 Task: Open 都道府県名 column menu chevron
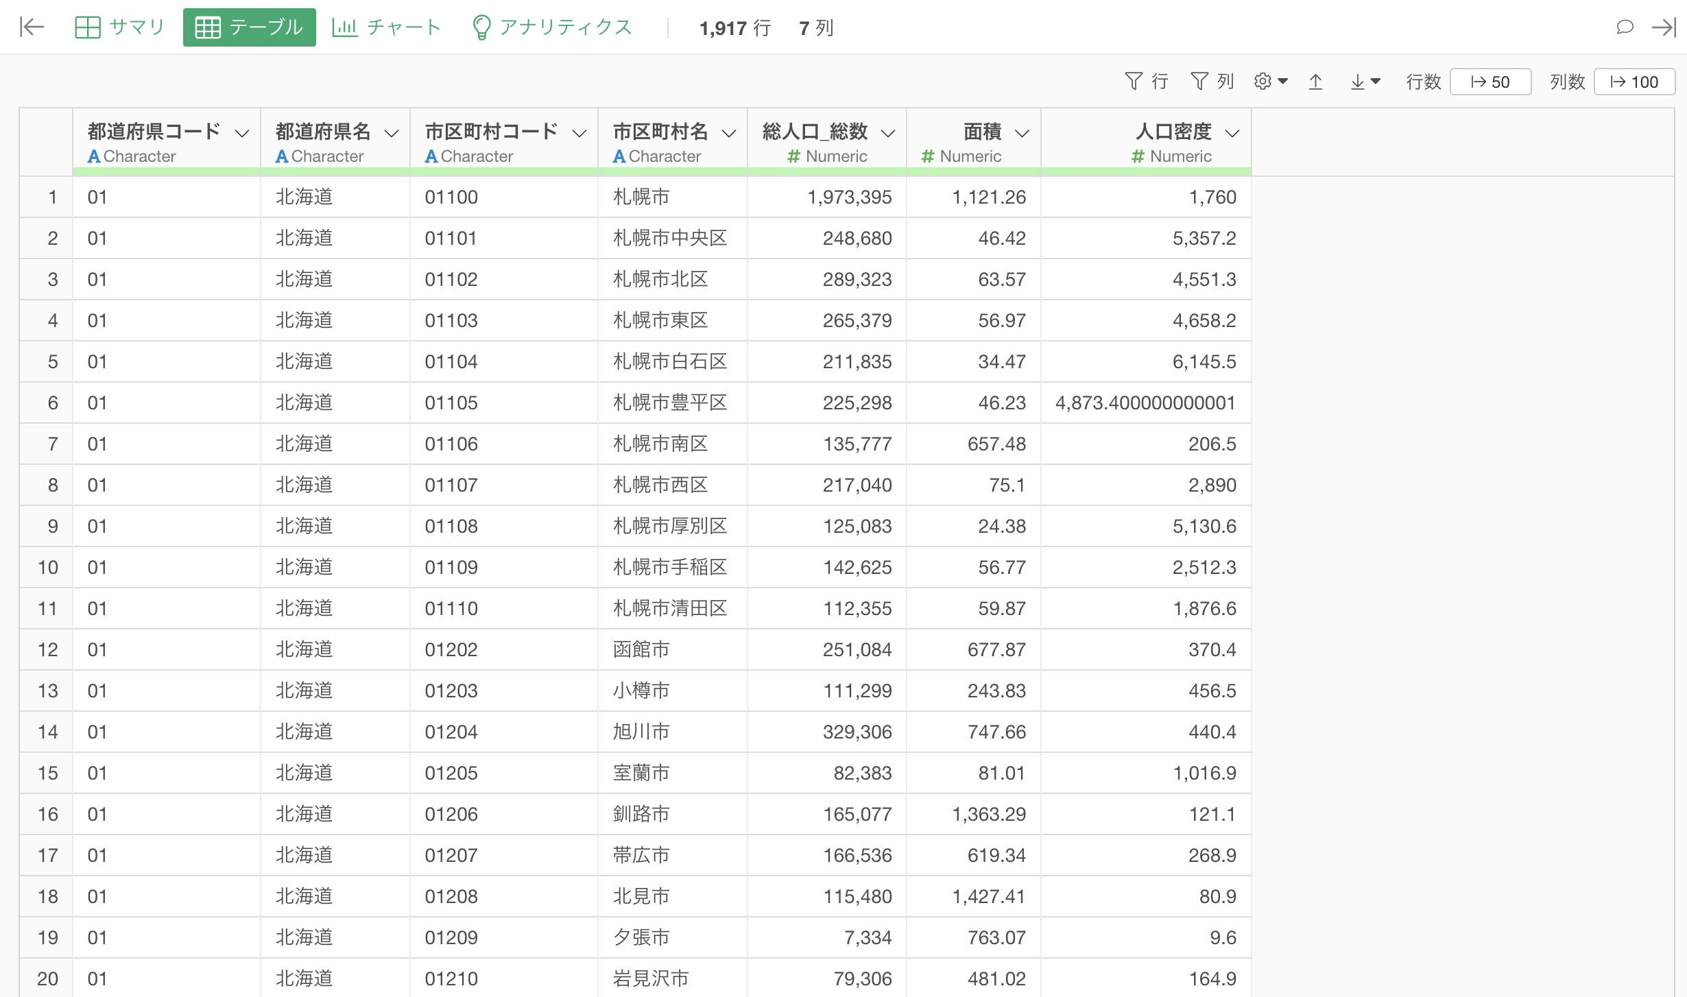(x=392, y=133)
